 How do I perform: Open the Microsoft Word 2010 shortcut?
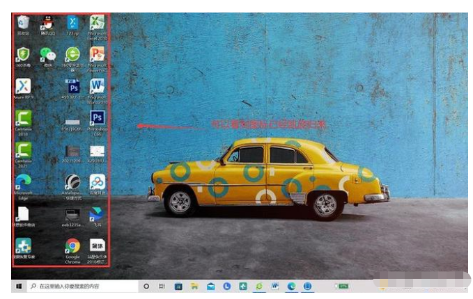tap(97, 86)
